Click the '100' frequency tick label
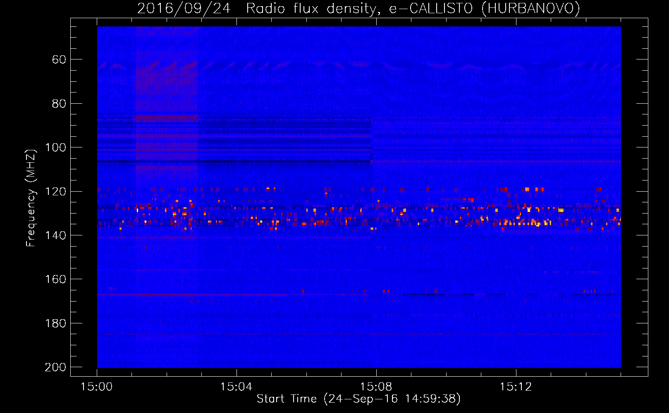669x413 pixels. click(55, 147)
